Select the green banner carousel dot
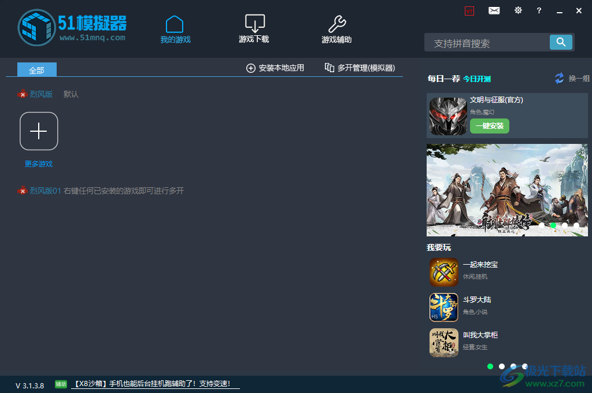Viewport: 592px width, 393px height. [x=553, y=225]
